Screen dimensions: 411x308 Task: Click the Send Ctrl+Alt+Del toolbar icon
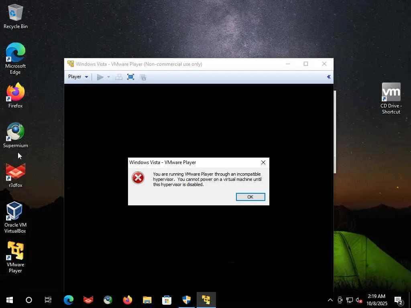tap(119, 77)
